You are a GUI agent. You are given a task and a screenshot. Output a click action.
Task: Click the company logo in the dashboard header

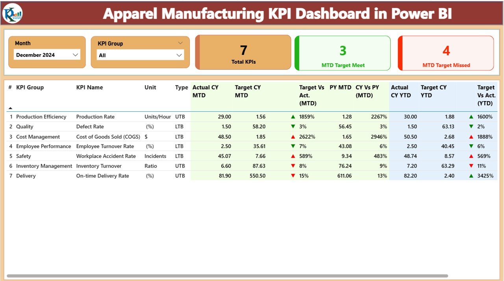[13, 13]
